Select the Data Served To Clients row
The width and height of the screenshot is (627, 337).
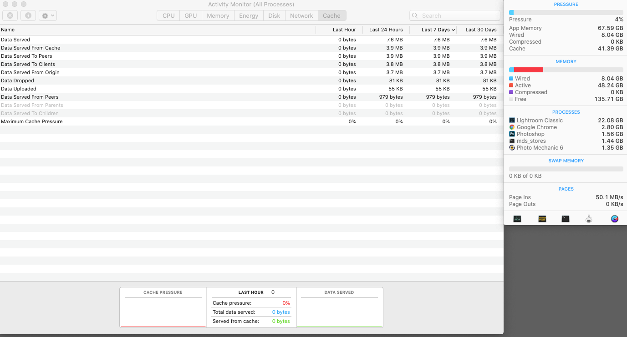(251, 64)
